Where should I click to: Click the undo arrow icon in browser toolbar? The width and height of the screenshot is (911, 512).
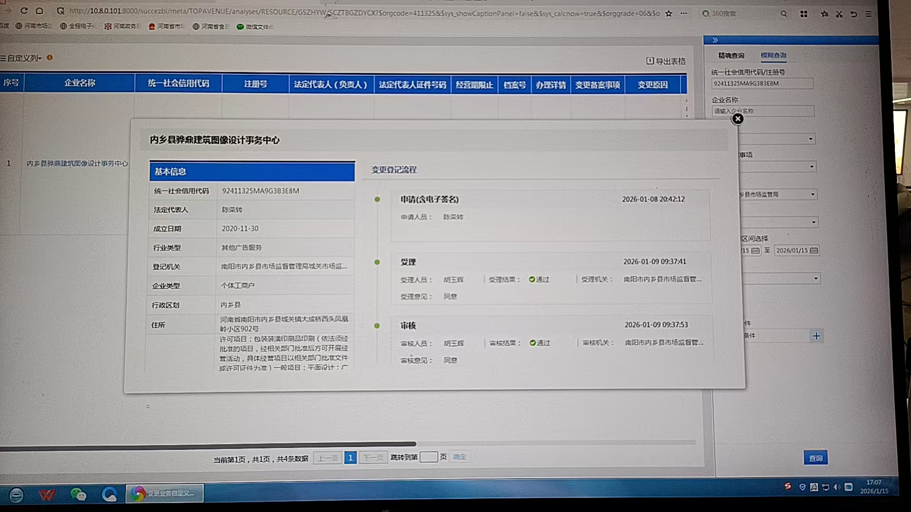tap(854, 14)
